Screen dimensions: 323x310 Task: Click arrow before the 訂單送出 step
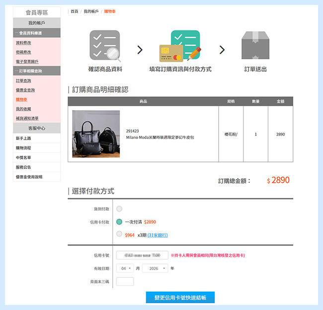pos(222,50)
